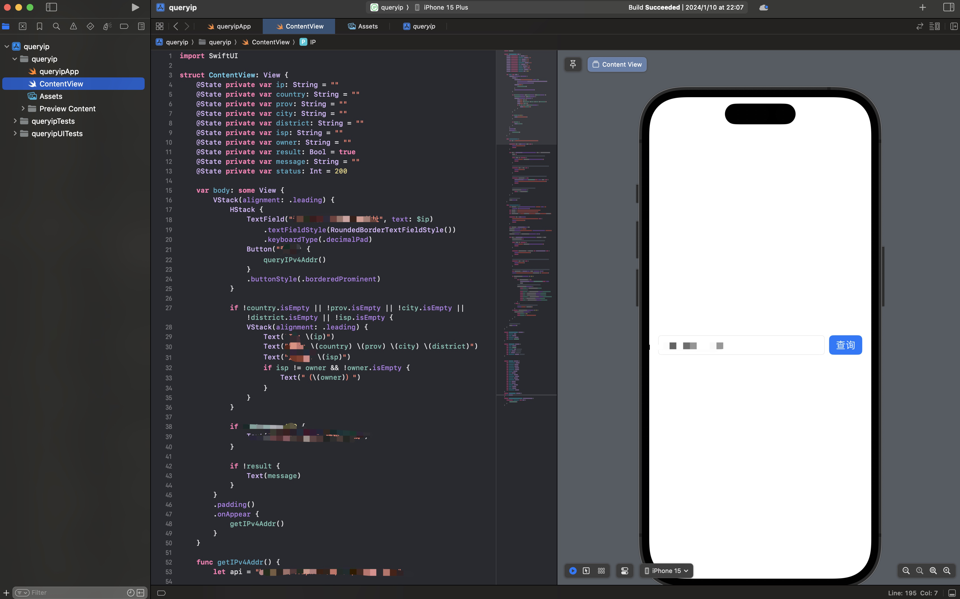Open iPhone 15 preview device dropdown
Screen dimensions: 960x599
[666, 570]
